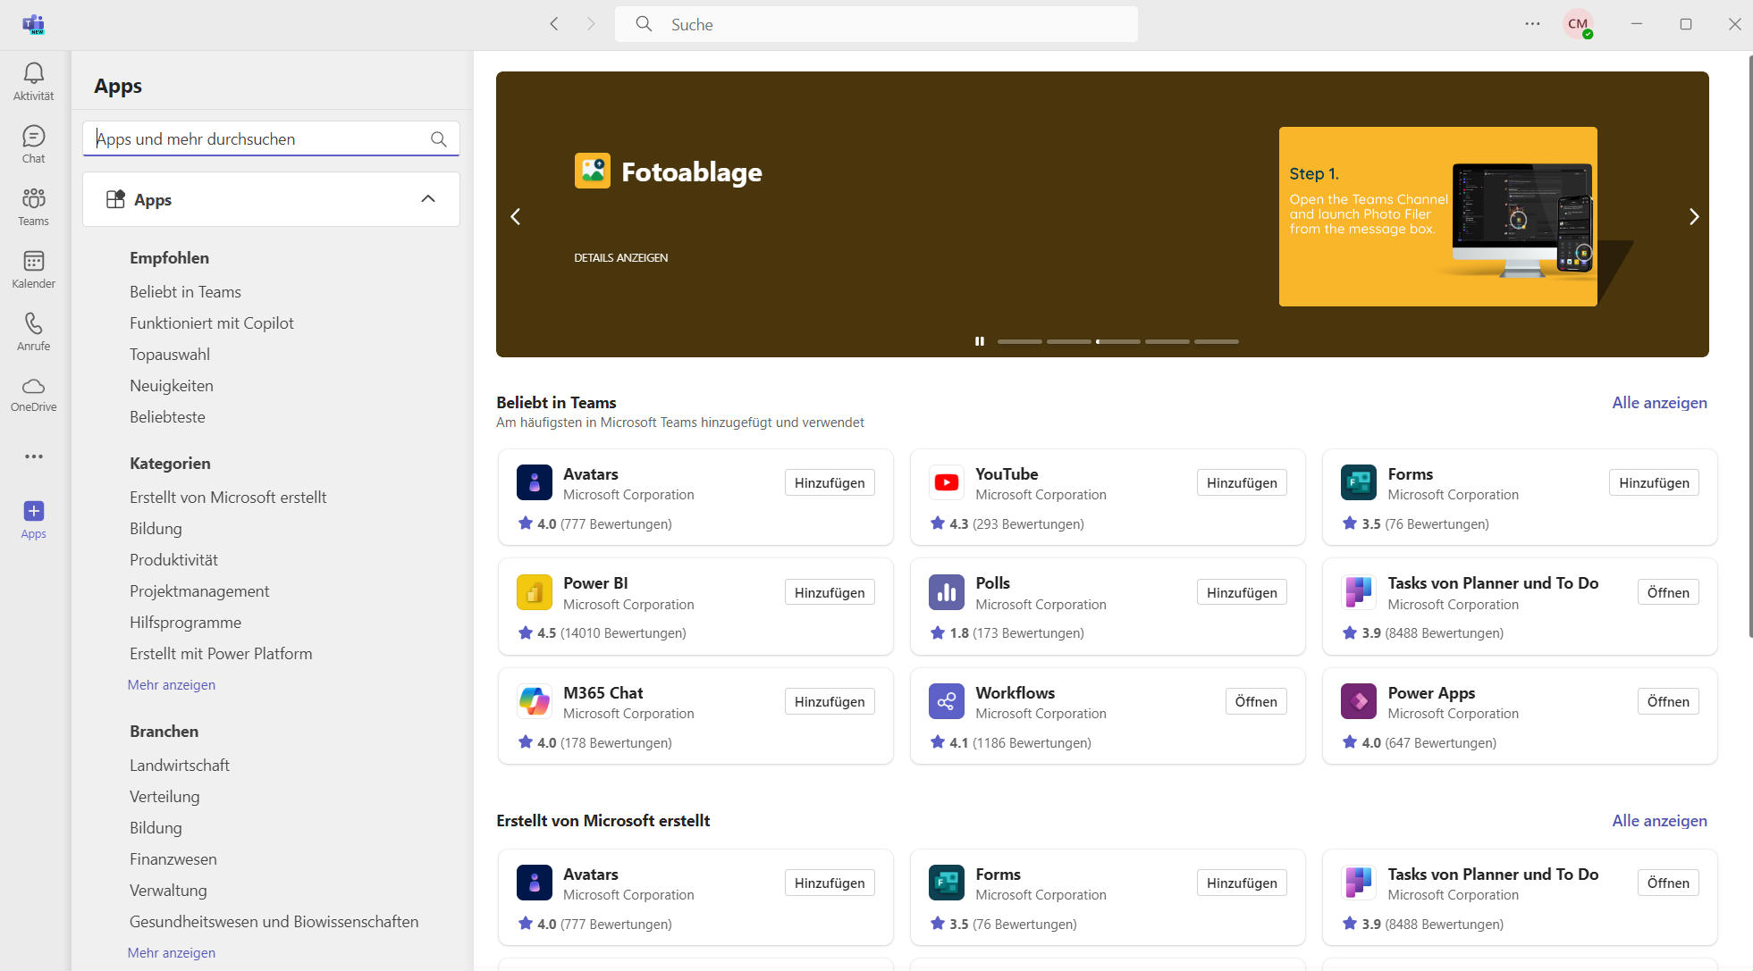The height and width of the screenshot is (971, 1753).
Task: Pause the banner carousel
Action: pos(980,341)
